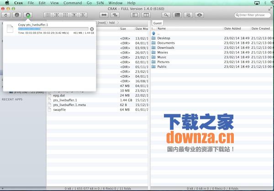Click the swap panes double-arrow icon

(104, 15)
